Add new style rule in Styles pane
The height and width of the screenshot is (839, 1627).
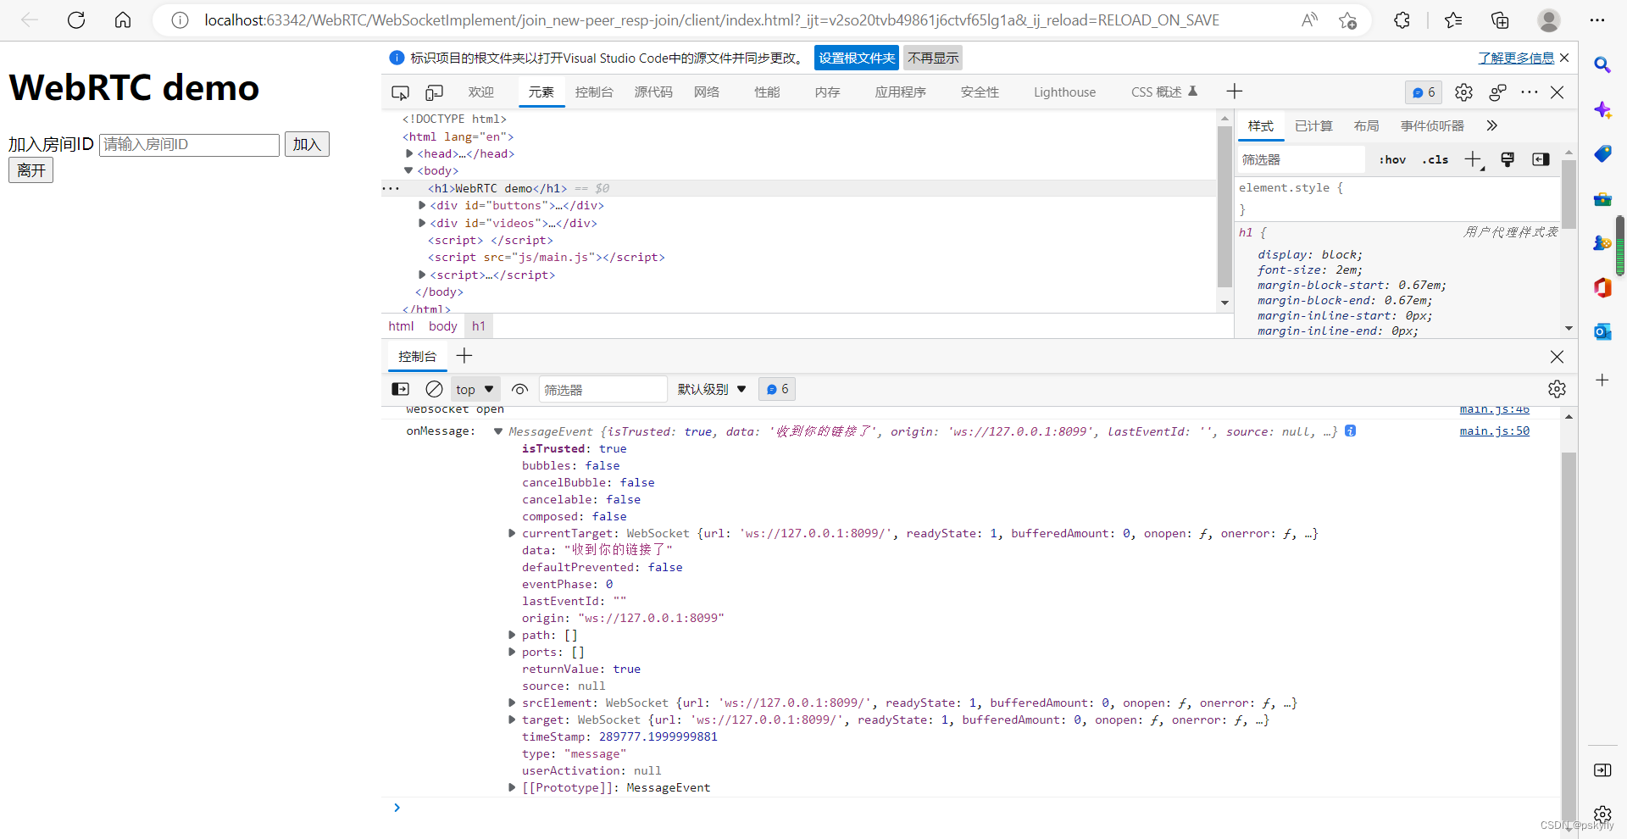pos(1473,159)
